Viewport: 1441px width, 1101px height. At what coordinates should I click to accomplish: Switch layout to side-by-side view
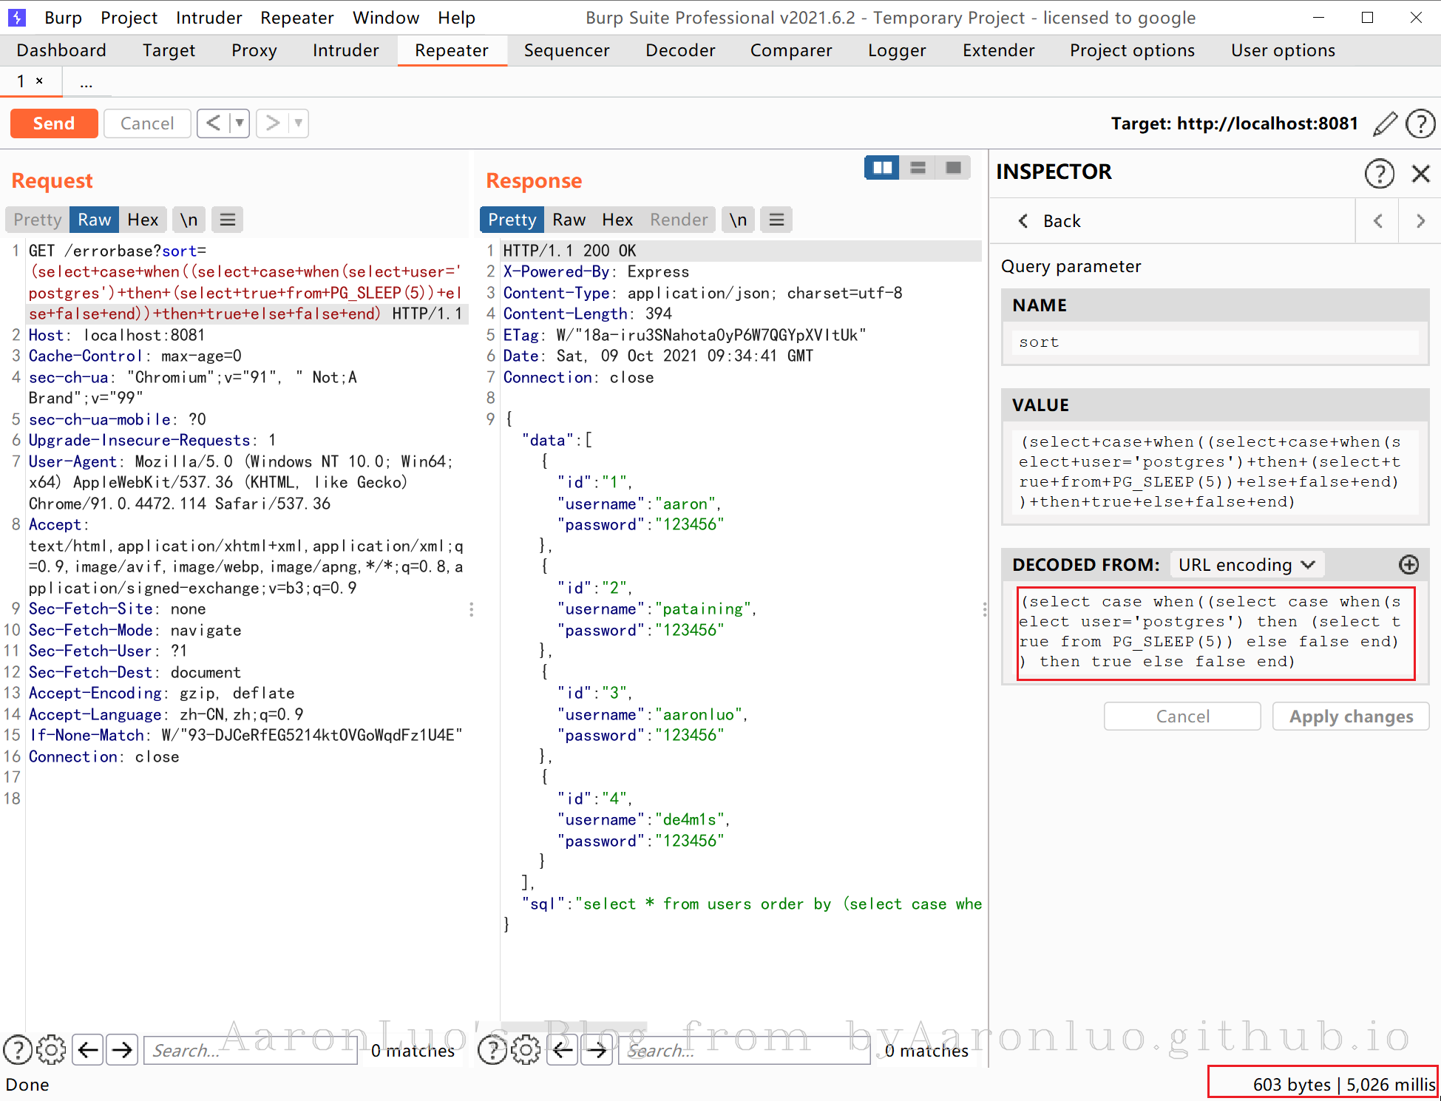click(x=882, y=168)
